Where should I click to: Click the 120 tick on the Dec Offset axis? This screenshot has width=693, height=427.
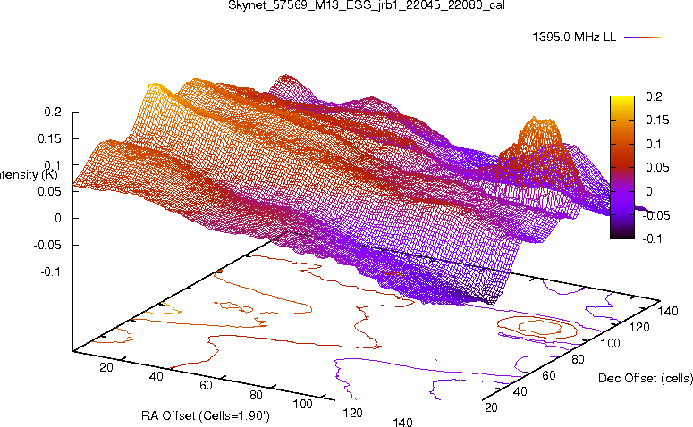639,327
